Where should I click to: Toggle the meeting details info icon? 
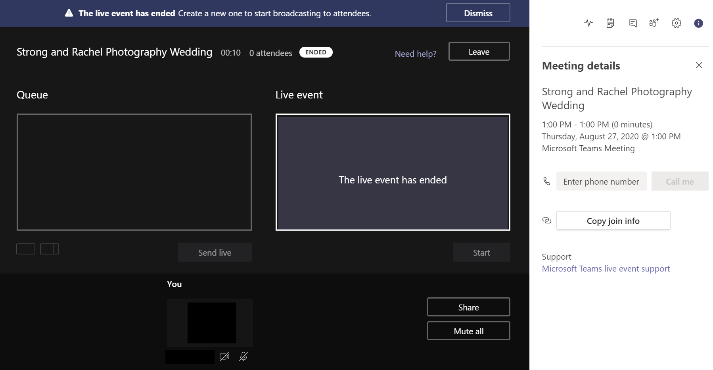click(x=698, y=23)
